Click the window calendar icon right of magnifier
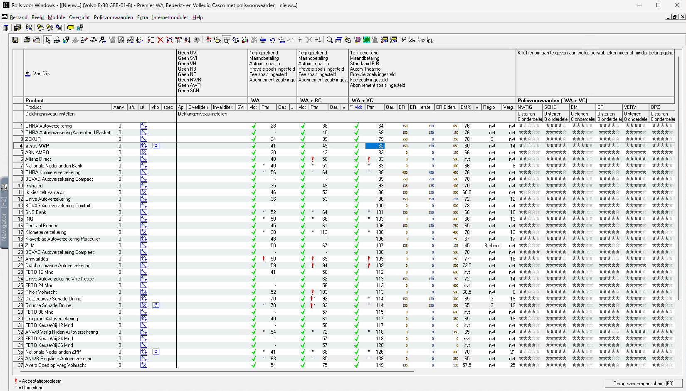 tap(339, 40)
